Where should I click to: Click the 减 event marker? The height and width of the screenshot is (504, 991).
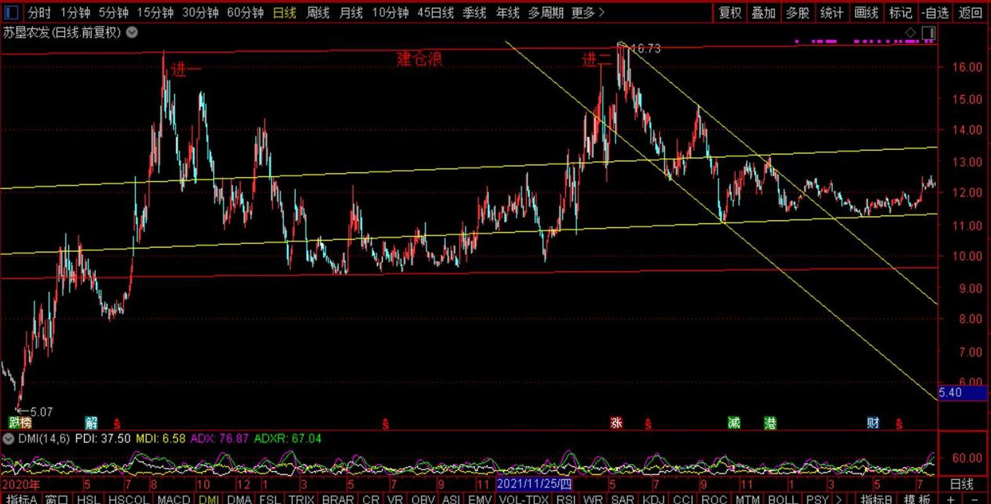click(x=734, y=423)
